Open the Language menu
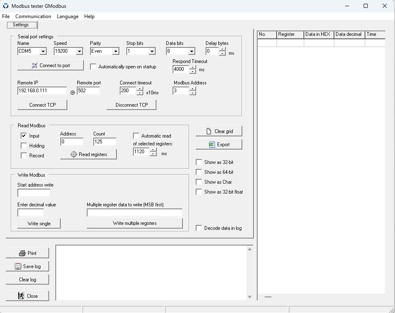 68,16
